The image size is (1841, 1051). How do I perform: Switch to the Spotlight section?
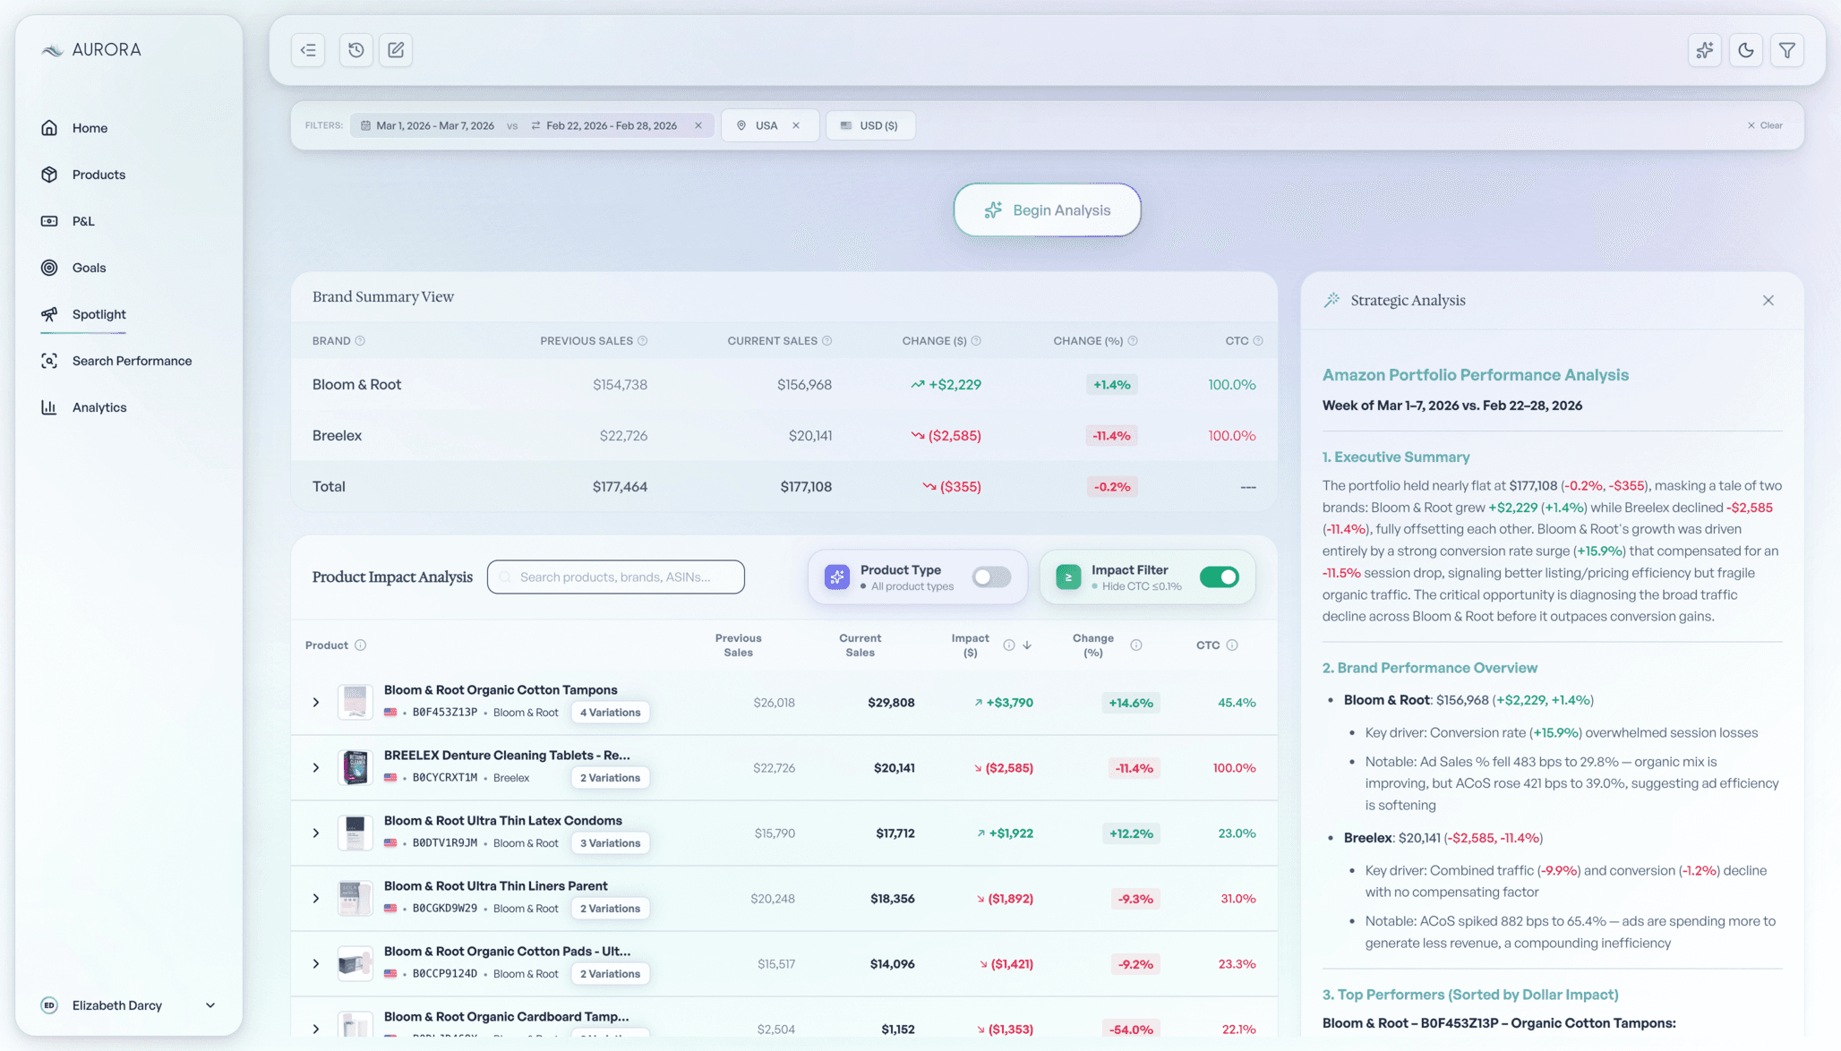pyautogui.click(x=98, y=314)
